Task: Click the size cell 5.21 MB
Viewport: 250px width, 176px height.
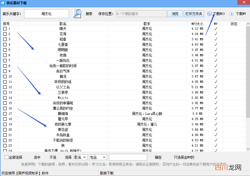Action: tap(197, 87)
